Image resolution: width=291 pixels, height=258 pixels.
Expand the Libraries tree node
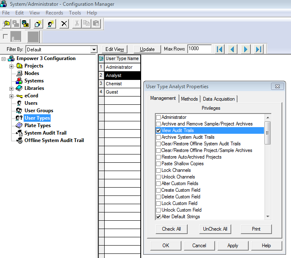12,89
